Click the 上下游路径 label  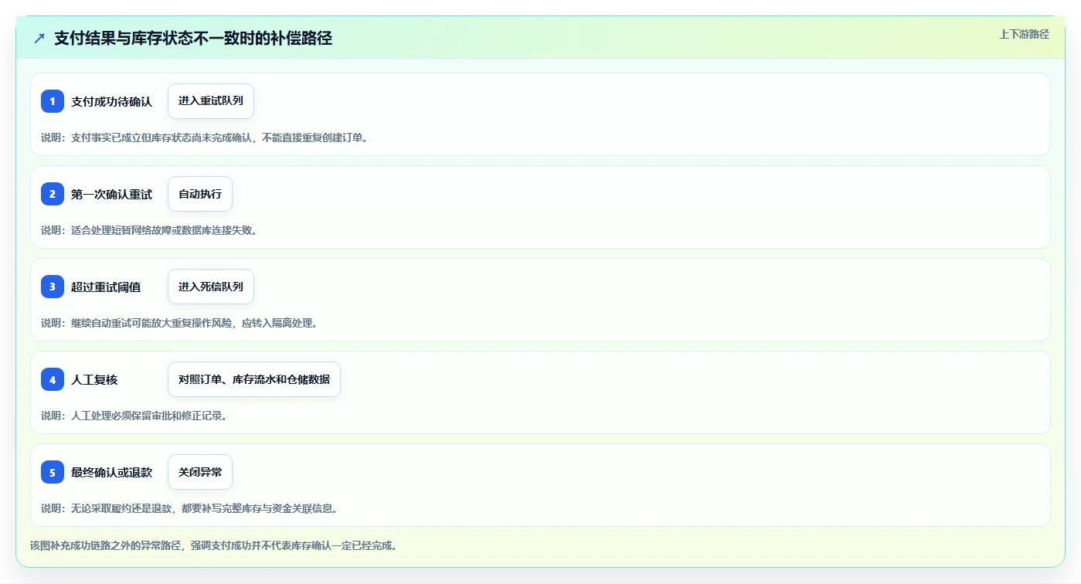1024,34
